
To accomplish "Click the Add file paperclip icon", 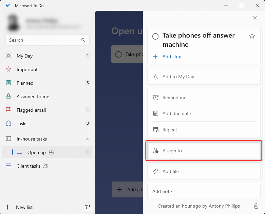I will click(x=156, y=171).
